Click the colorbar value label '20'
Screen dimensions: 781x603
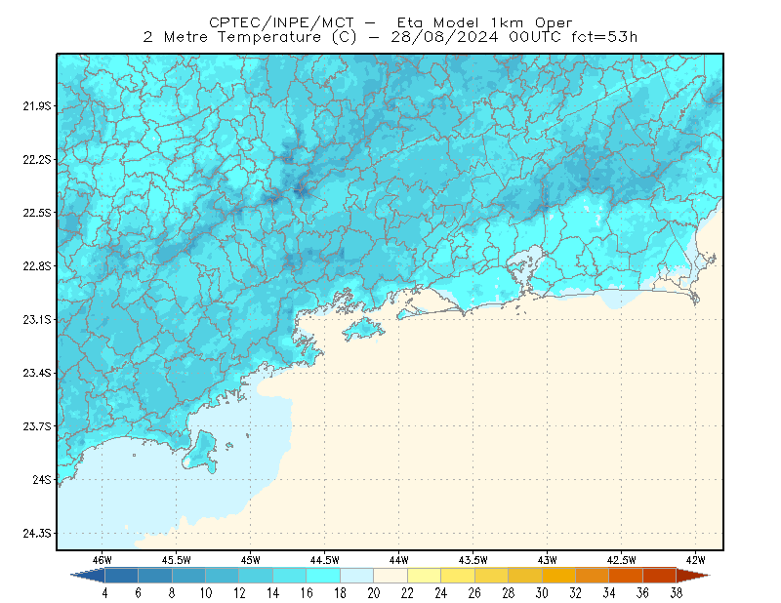(x=374, y=593)
